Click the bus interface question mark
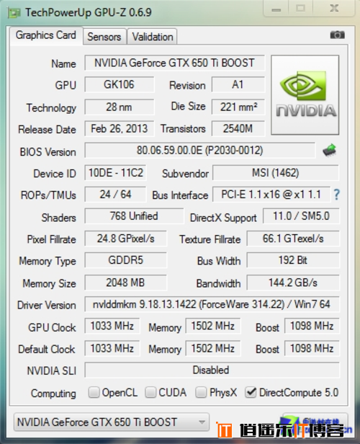 coord(336,195)
